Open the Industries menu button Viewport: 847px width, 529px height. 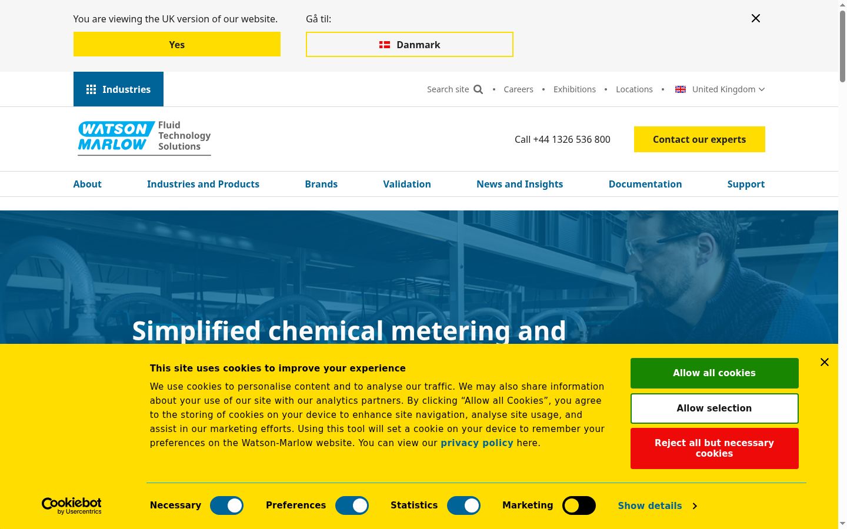coord(118,89)
